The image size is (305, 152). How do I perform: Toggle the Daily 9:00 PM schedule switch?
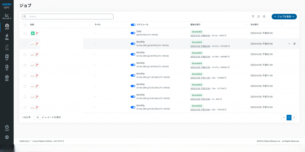133,33
